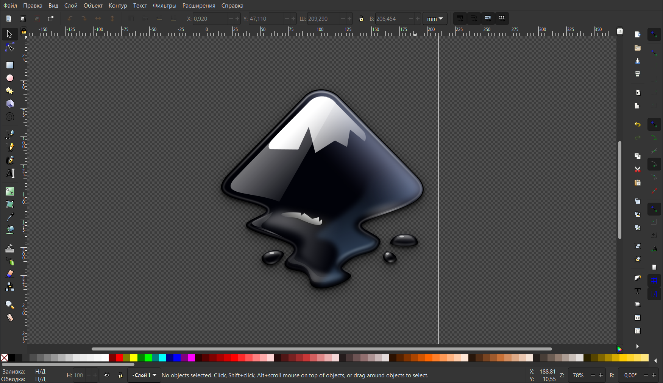The width and height of the screenshot is (663, 383).
Task: Select the Gradient tool
Action: click(x=10, y=191)
